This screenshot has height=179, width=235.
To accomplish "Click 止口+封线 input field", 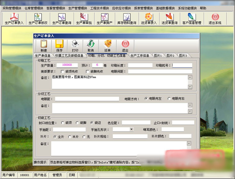I will (183, 122).
